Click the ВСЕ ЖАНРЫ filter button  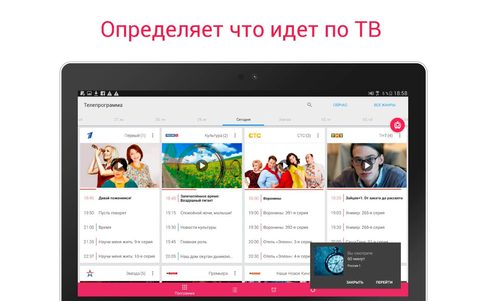[x=385, y=105]
